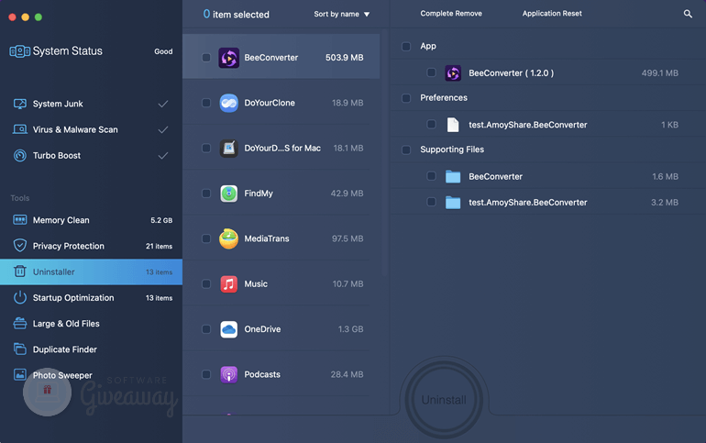Click the Privacy Protection shield icon
The width and height of the screenshot is (706, 443).
pyautogui.click(x=20, y=246)
